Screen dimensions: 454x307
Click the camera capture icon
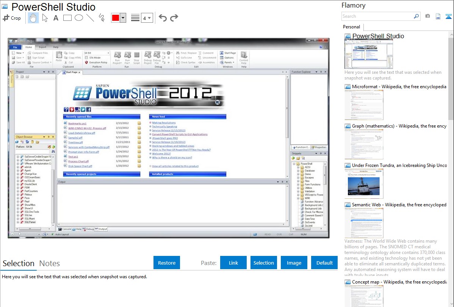427,16
